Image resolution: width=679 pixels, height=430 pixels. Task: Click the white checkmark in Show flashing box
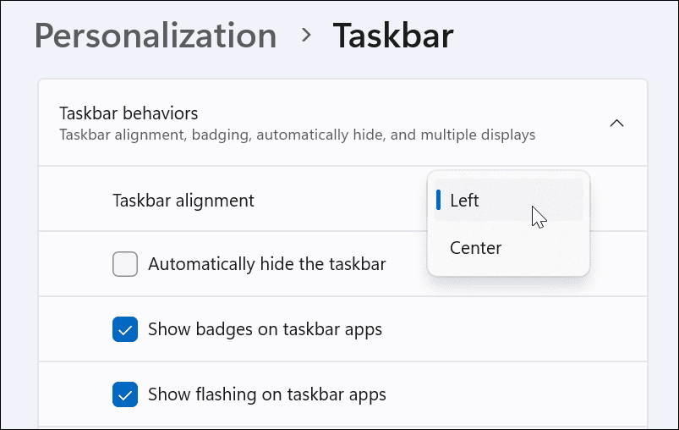125,394
